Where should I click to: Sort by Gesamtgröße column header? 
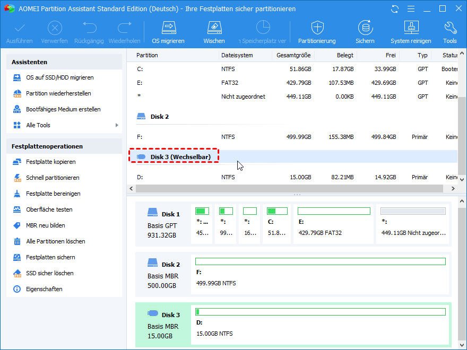pyautogui.click(x=293, y=55)
